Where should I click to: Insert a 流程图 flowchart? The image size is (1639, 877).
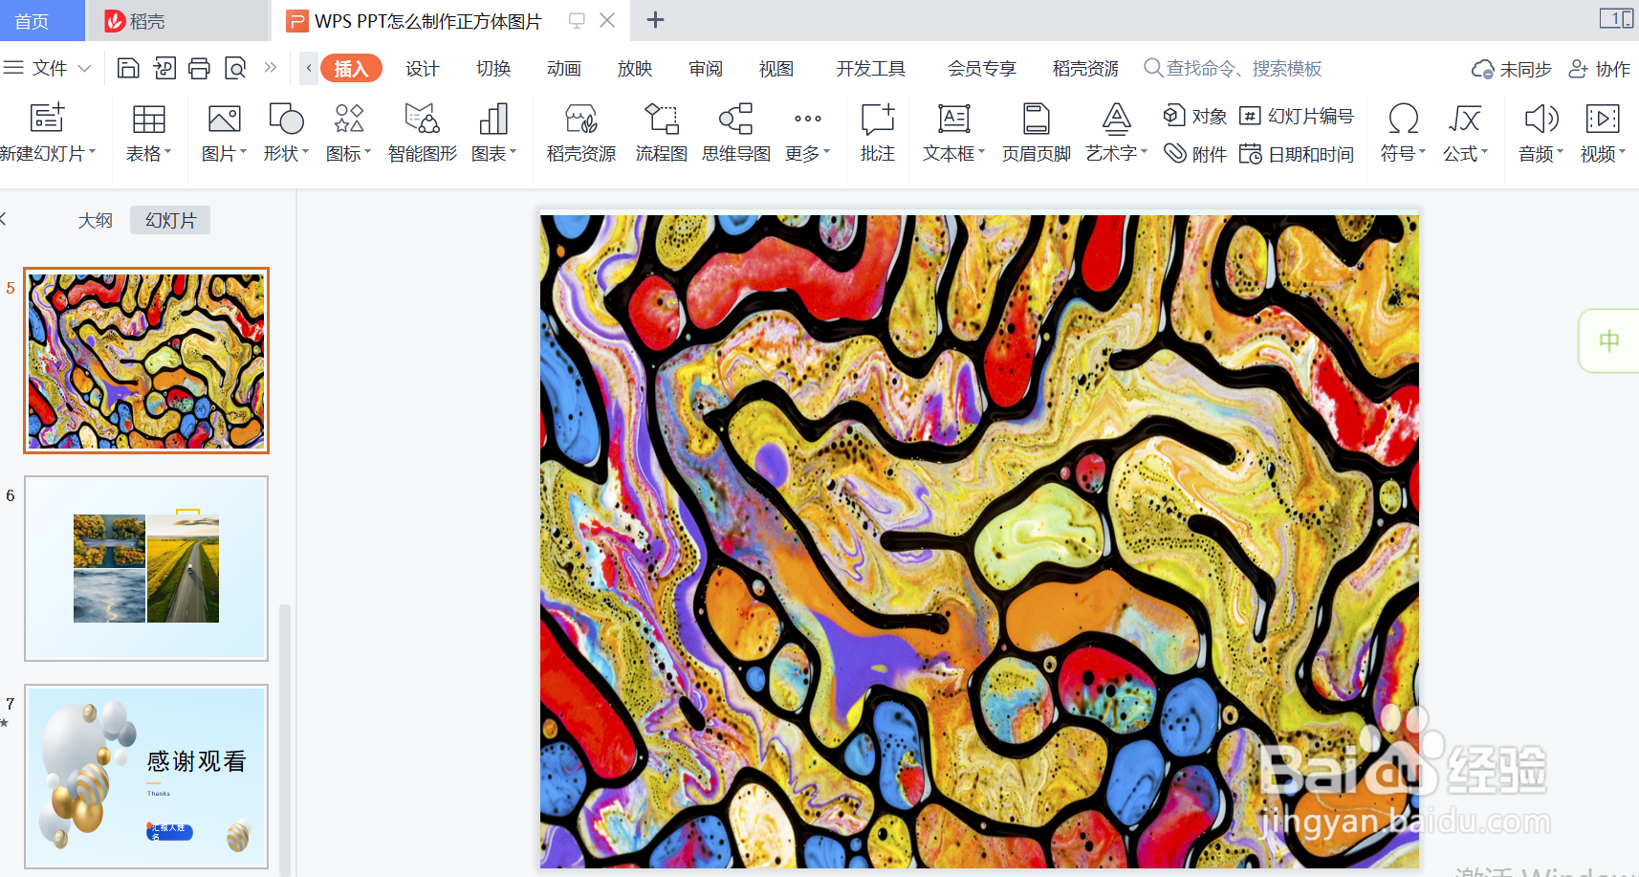661,132
